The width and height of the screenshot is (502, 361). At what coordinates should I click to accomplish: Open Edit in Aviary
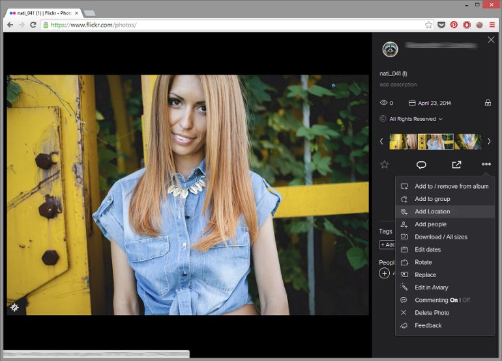click(x=445, y=287)
